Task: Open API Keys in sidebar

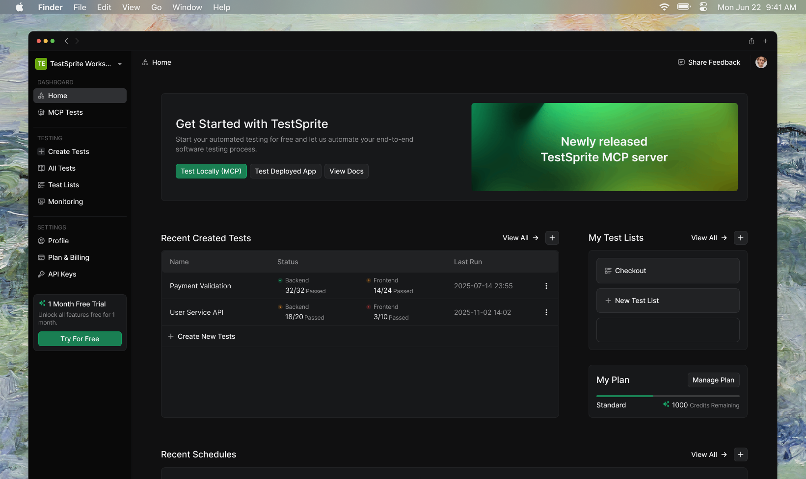Action: [x=80, y=274]
